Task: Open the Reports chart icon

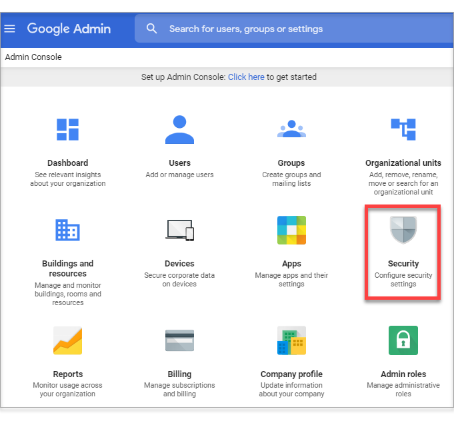Action: [67, 340]
